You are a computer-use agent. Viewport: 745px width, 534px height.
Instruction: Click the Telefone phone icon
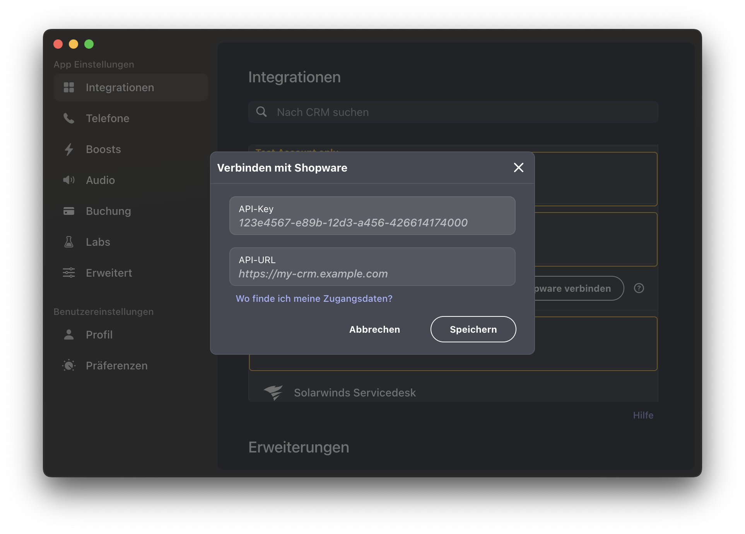69,119
